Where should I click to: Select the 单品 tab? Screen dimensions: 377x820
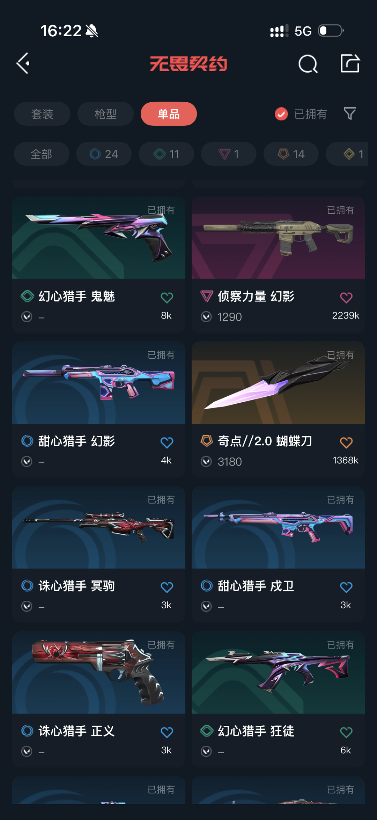click(x=169, y=114)
